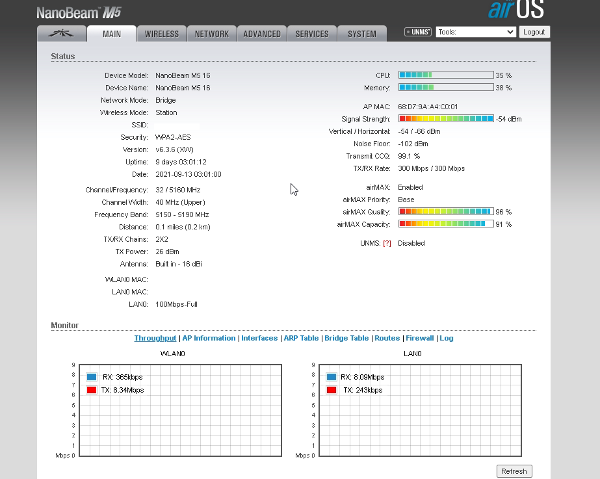Click the Wireless Mode value Station
Screen dimensions: 600x479
[x=166, y=112]
